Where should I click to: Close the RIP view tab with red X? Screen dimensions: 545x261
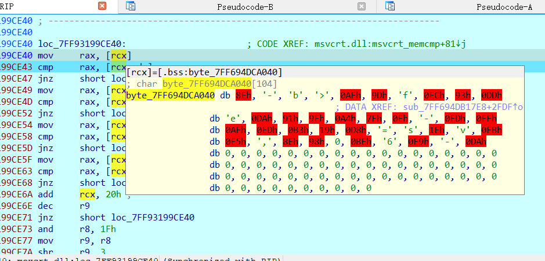click(102, 6)
